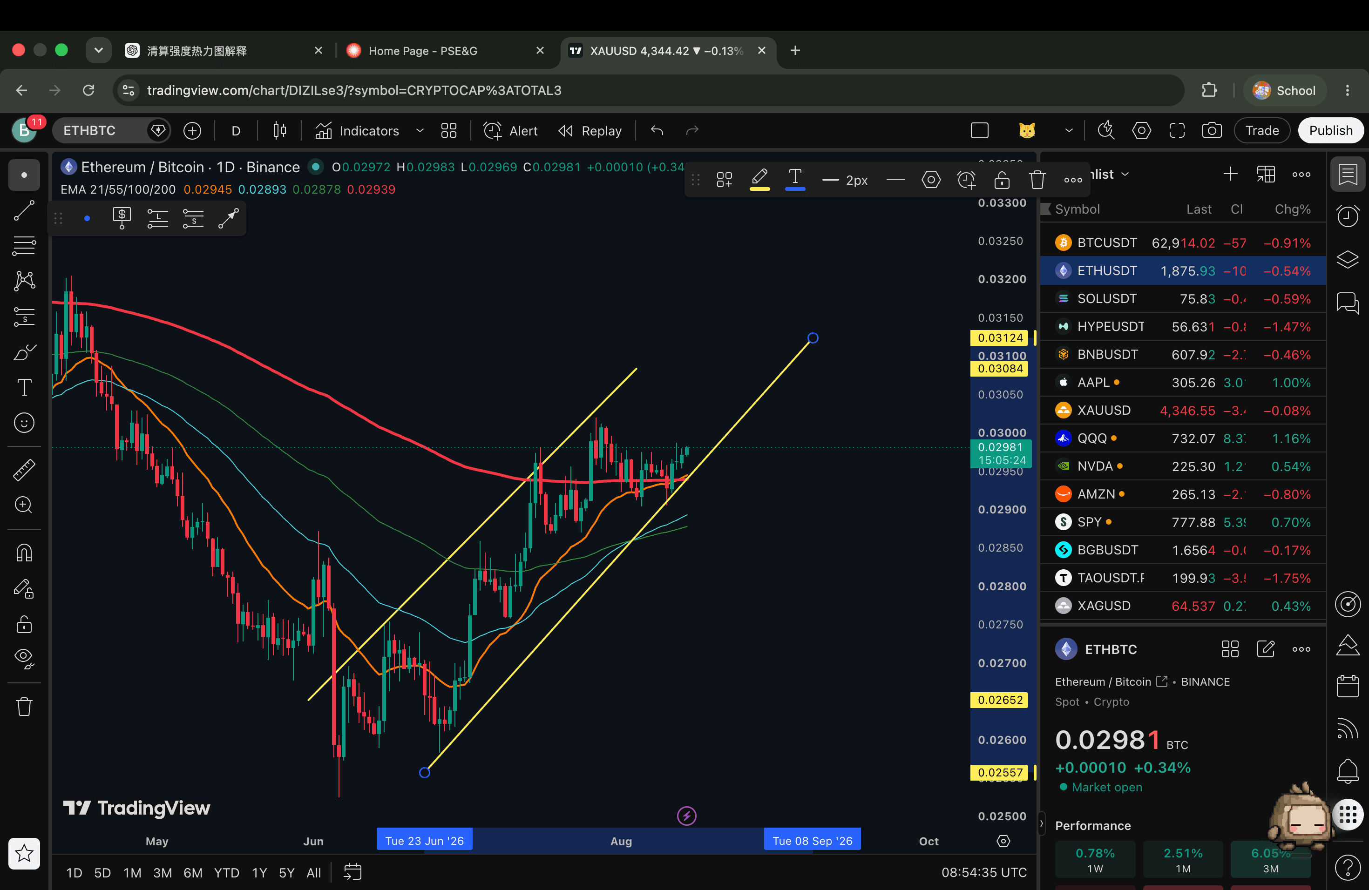This screenshot has height=890, width=1369.
Task: Select NVDA in the watchlist
Action: (1183, 466)
